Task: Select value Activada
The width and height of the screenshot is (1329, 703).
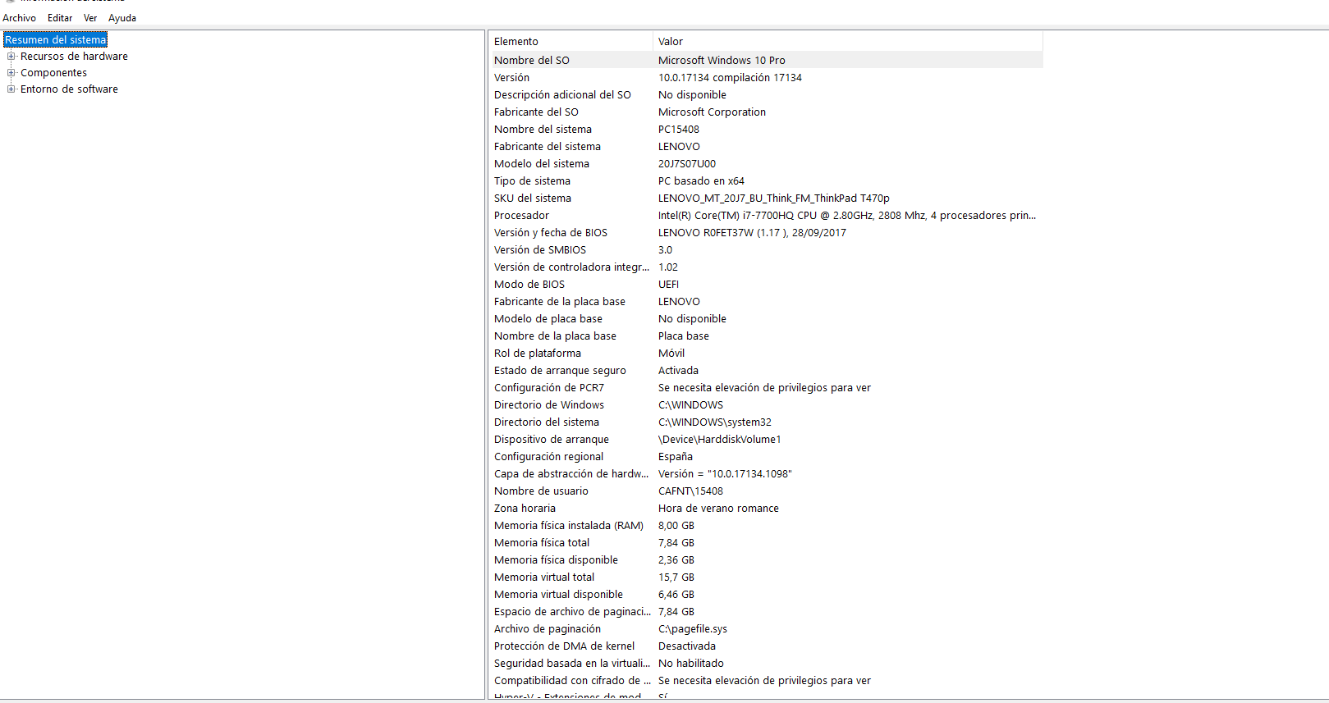Action: pyautogui.click(x=678, y=370)
